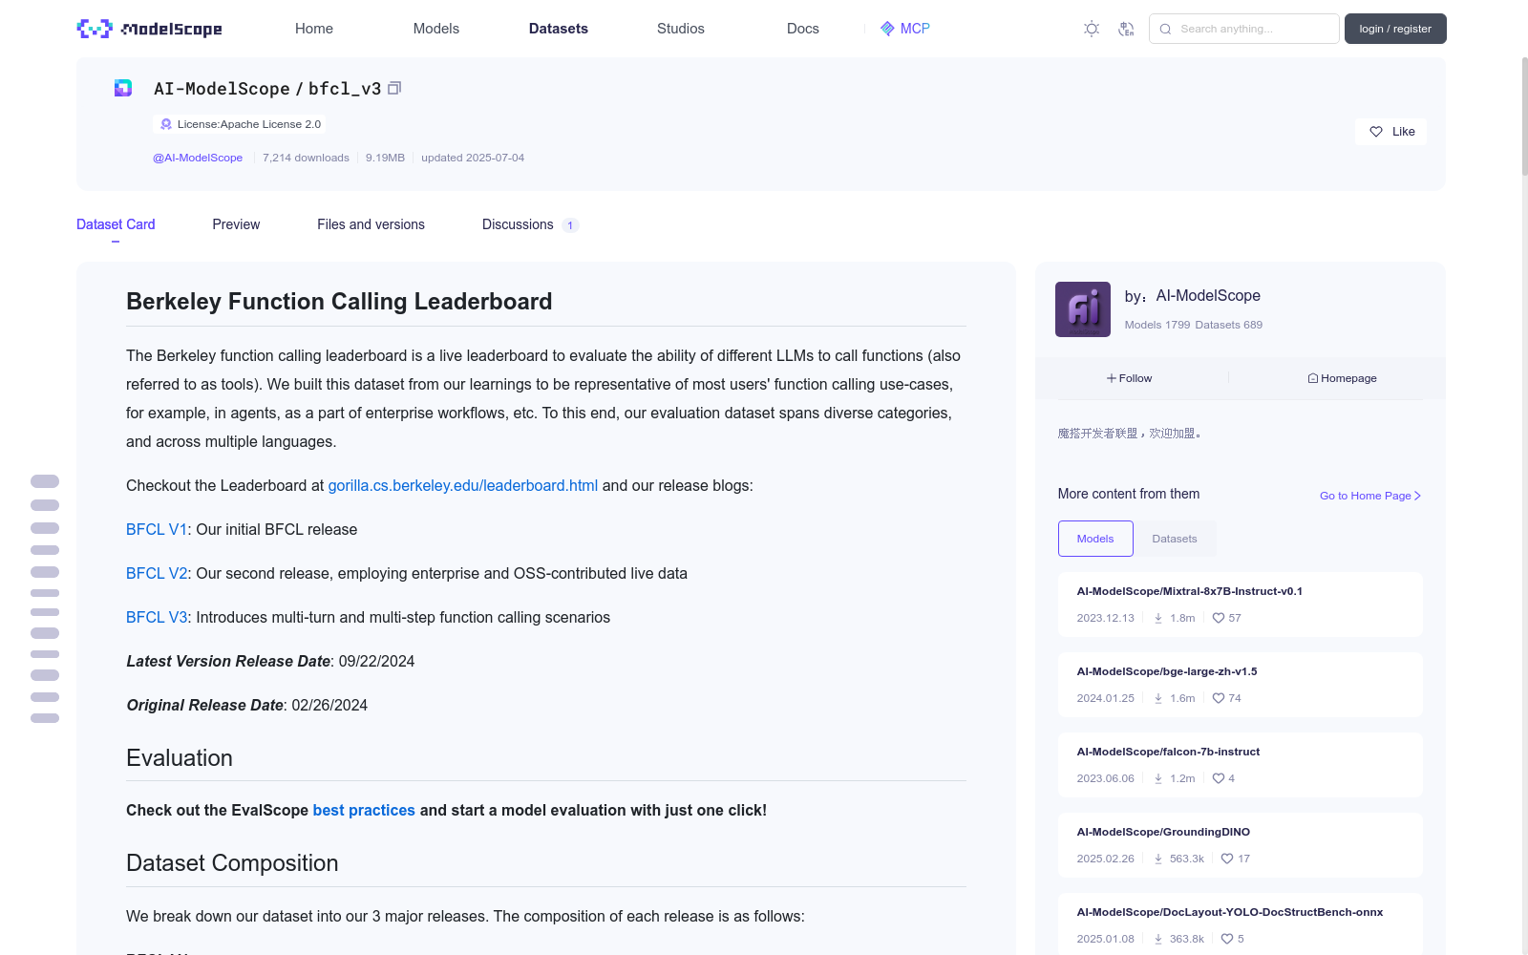Open the MCP menu item

905,29
